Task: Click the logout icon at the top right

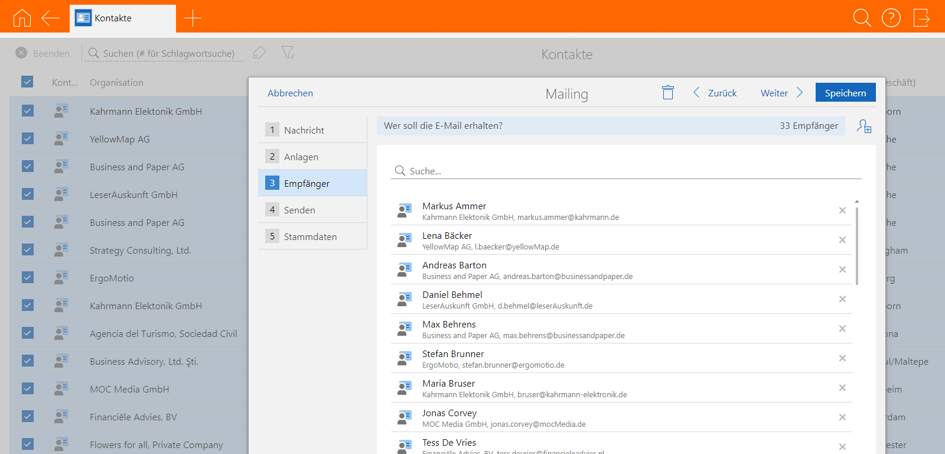Action: click(921, 18)
